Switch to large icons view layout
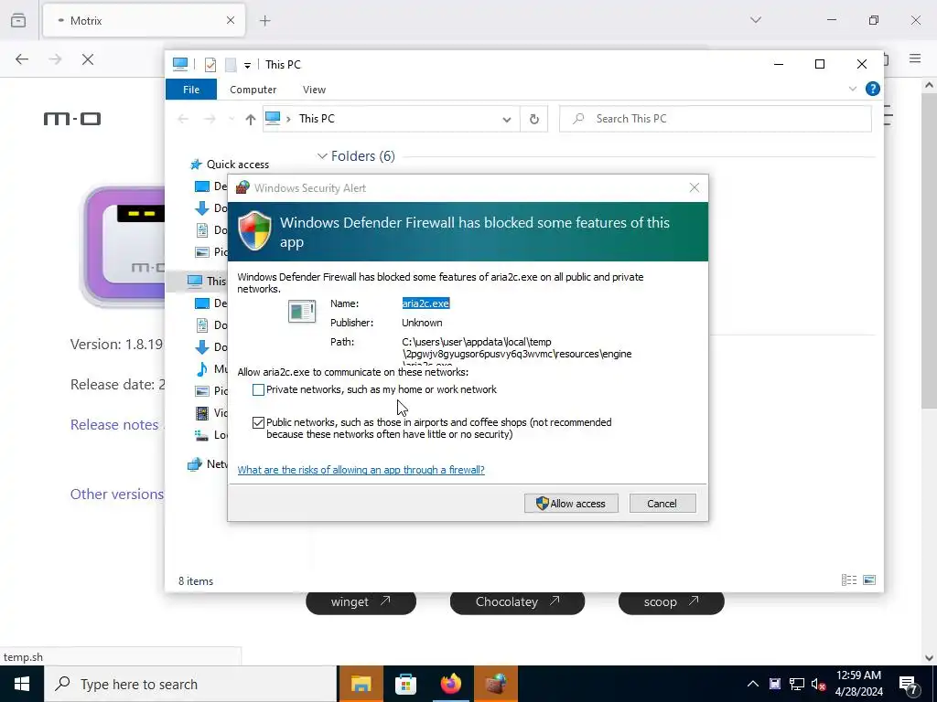Image resolution: width=937 pixels, height=702 pixels. point(869,580)
